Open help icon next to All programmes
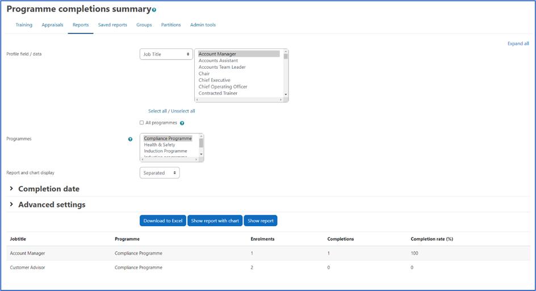 click(182, 123)
